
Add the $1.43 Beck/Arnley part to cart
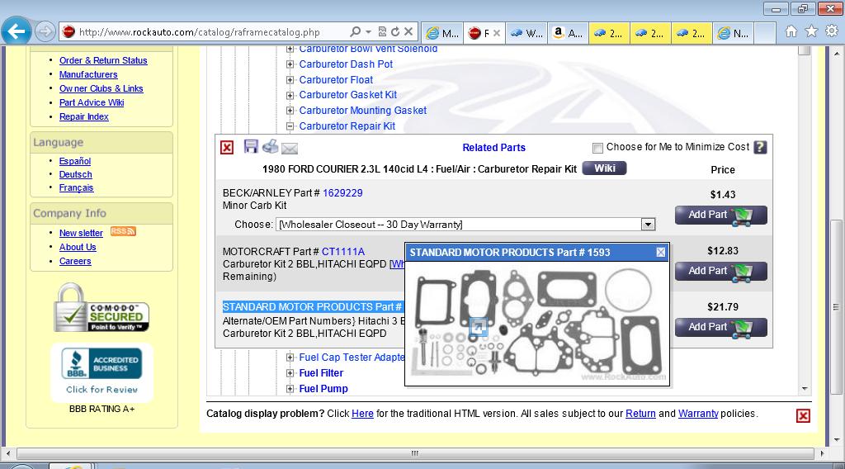pos(720,215)
